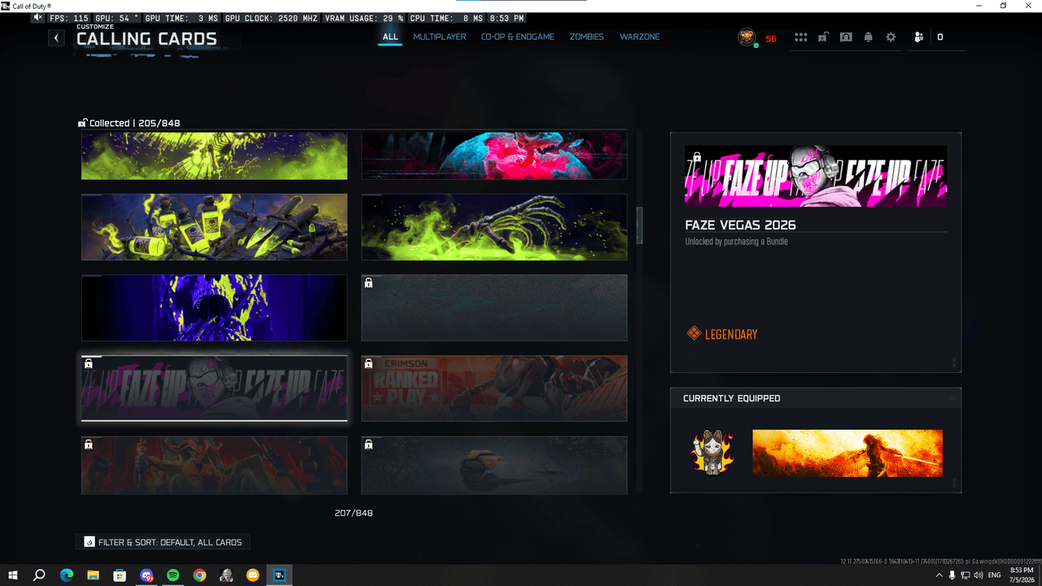Launch Microsoft Edge from taskbar

(x=67, y=575)
